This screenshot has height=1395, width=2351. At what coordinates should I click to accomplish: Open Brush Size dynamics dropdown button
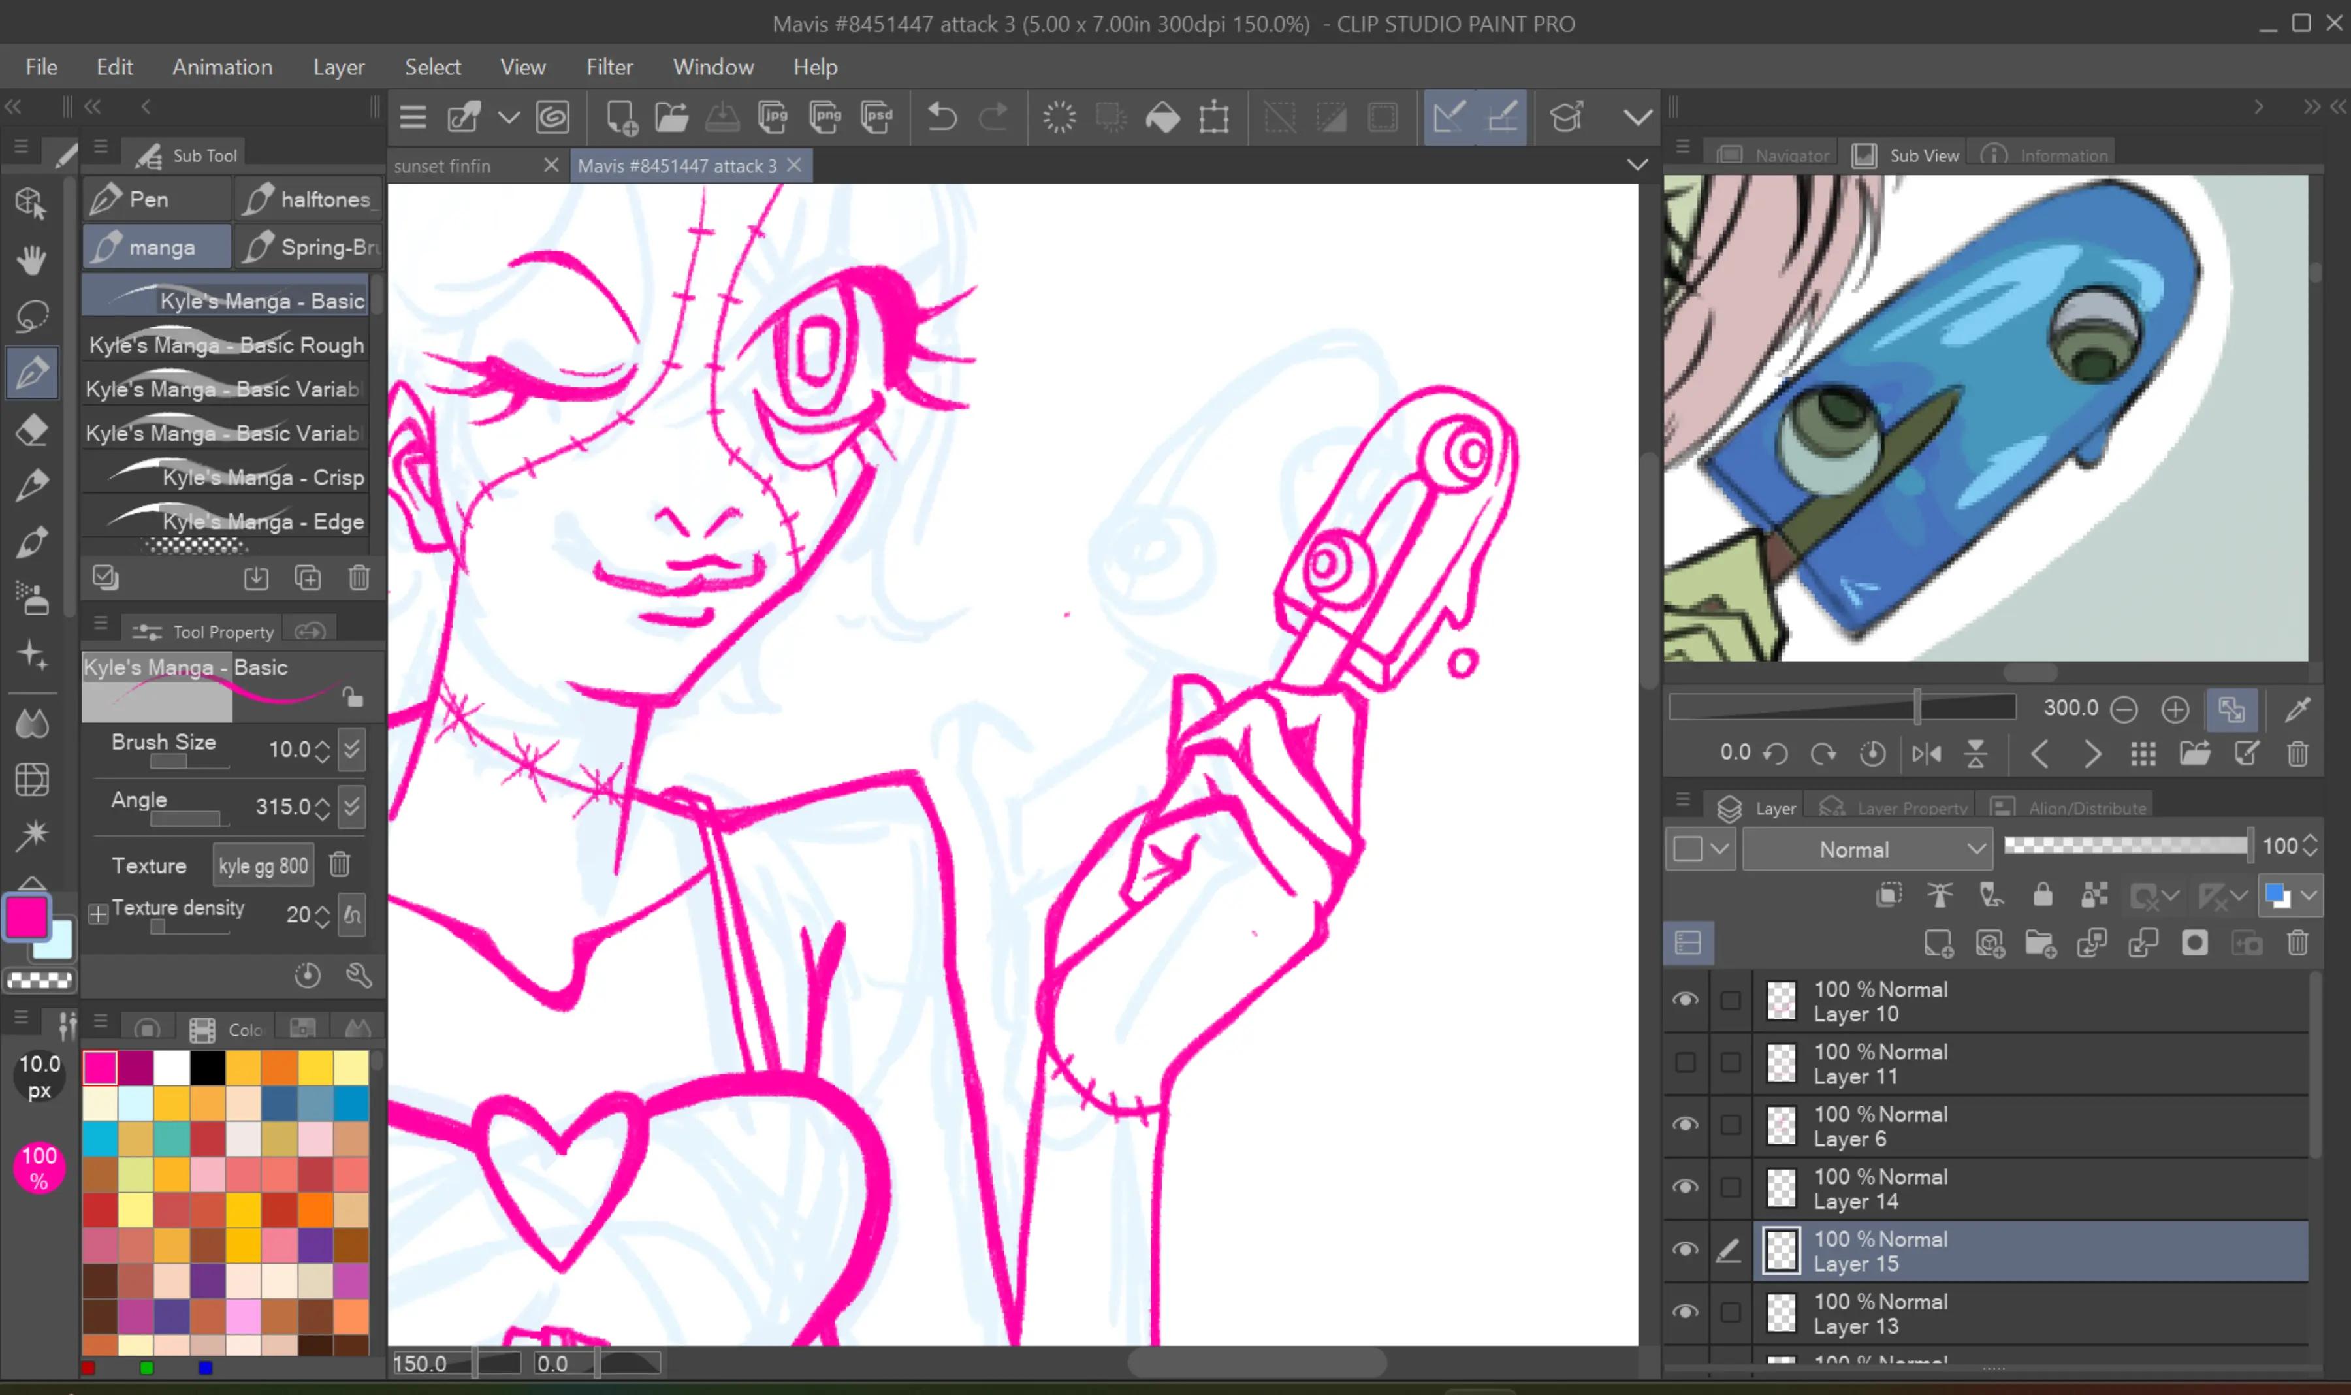click(x=353, y=749)
